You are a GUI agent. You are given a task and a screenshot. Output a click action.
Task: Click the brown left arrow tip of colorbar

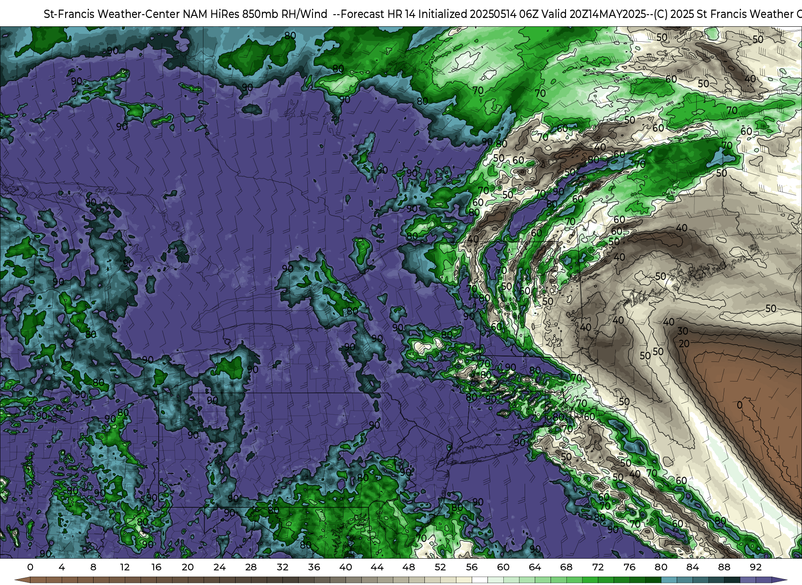22,580
